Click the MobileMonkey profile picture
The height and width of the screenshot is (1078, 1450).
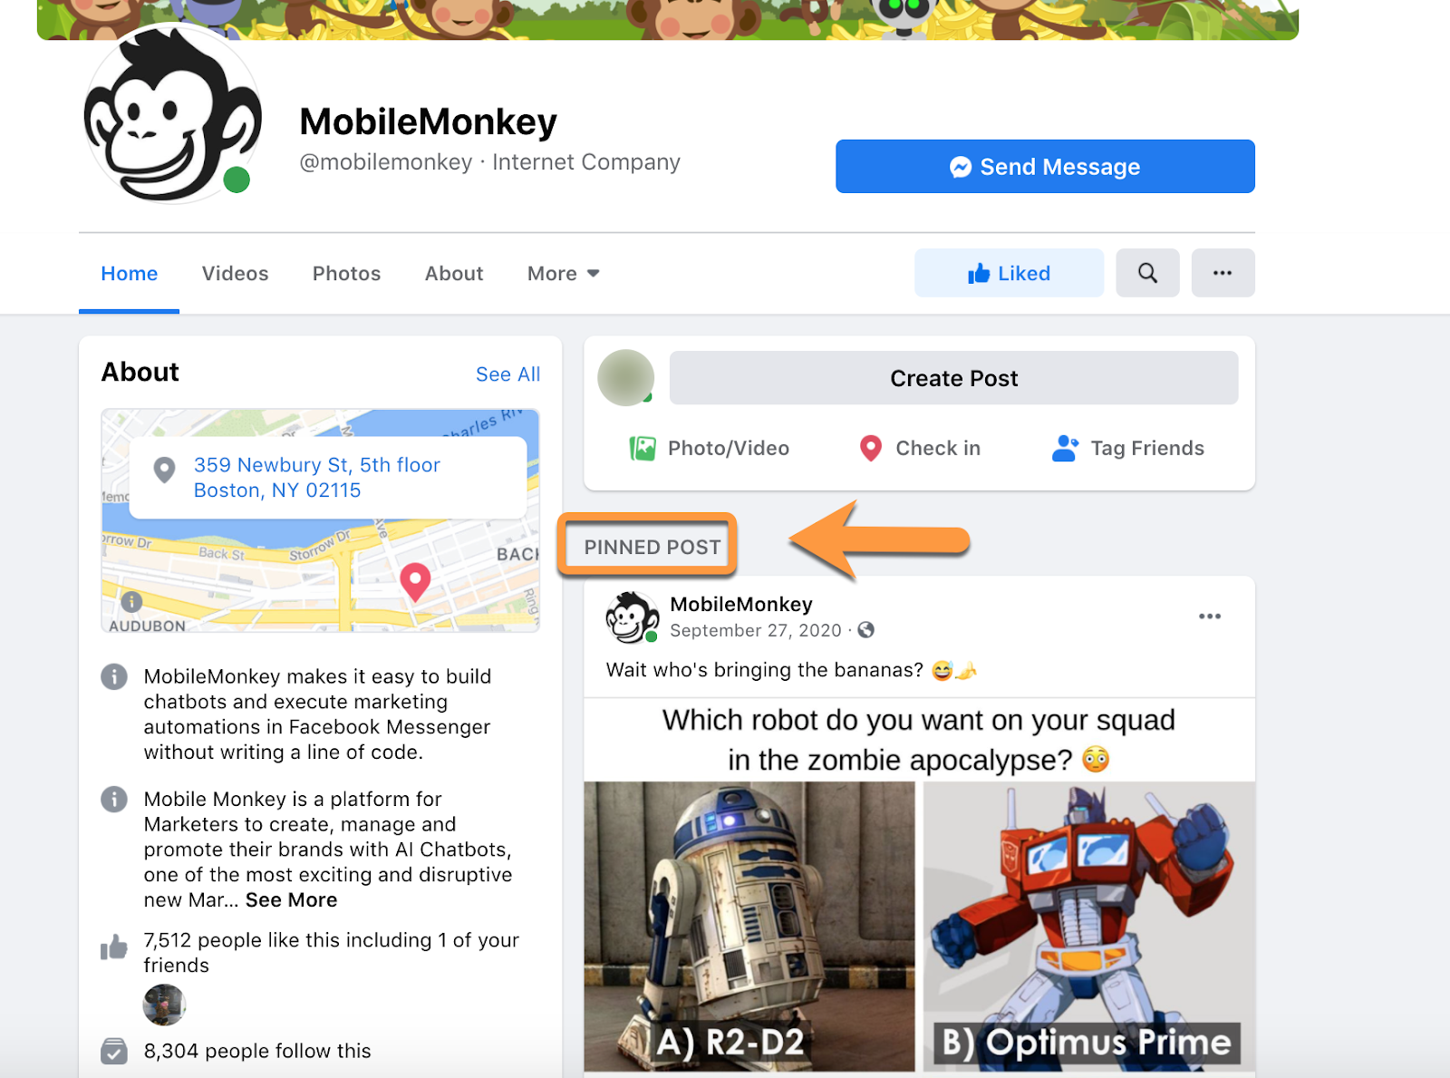172,114
